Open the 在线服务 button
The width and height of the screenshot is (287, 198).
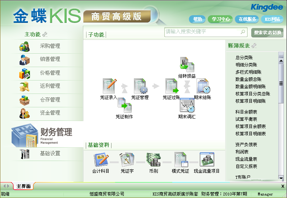pos(247,19)
